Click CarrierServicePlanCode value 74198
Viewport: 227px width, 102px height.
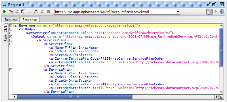(105, 84)
